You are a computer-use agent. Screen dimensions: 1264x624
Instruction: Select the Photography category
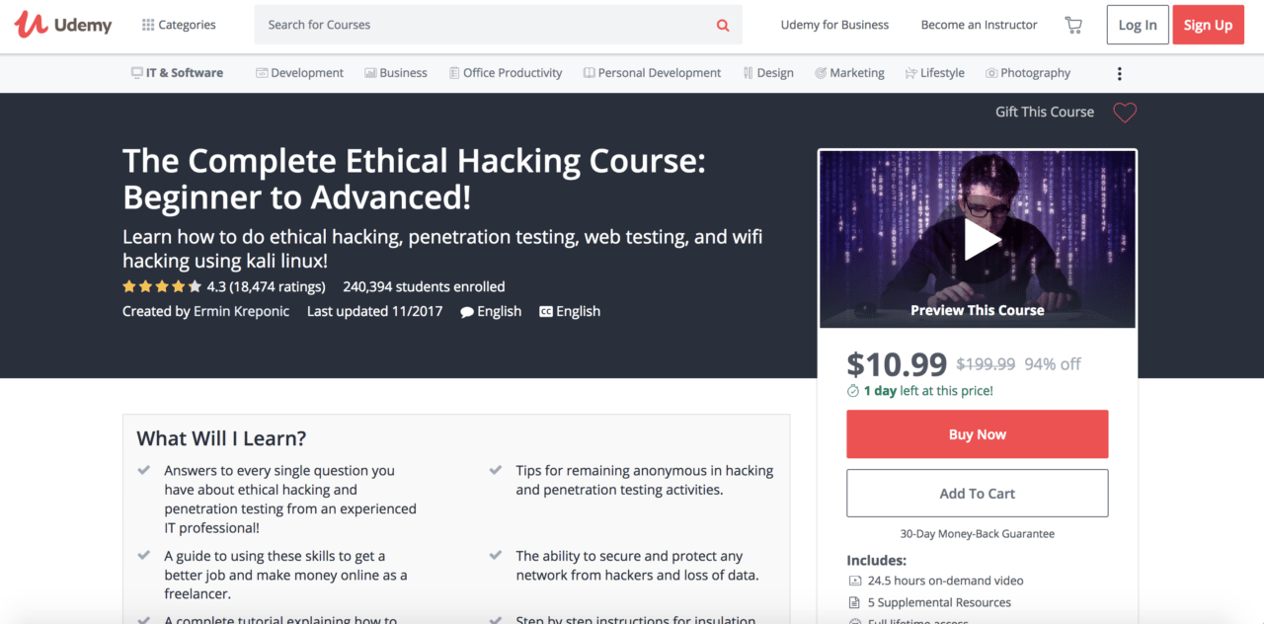(1027, 73)
